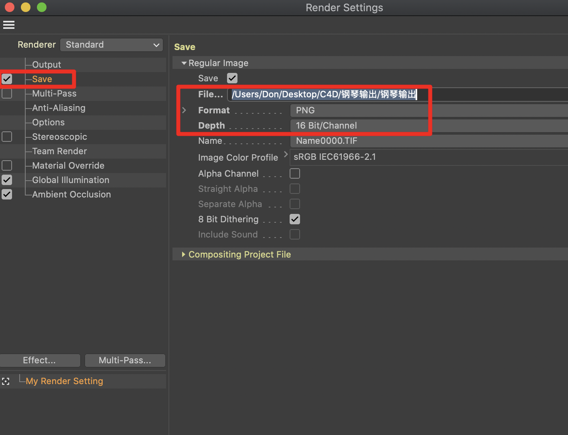Open the Name0000.TIF naming dropdown
568x435 pixels.
tap(429, 141)
